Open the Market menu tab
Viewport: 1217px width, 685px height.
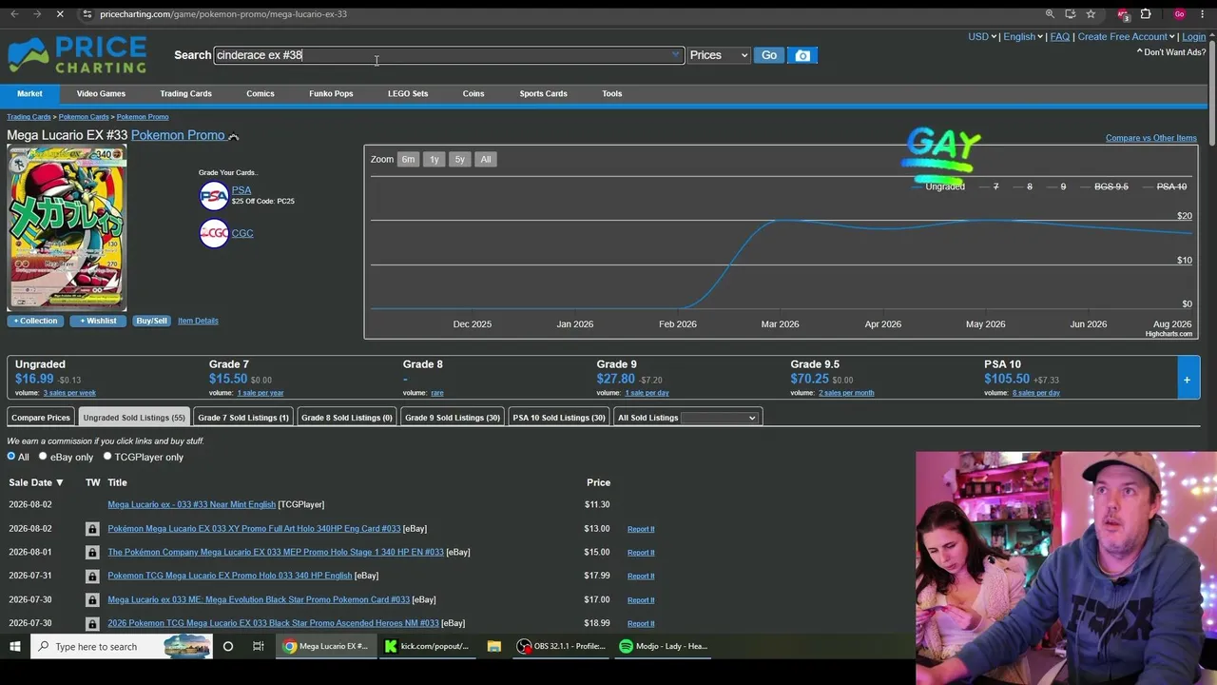[29, 93]
